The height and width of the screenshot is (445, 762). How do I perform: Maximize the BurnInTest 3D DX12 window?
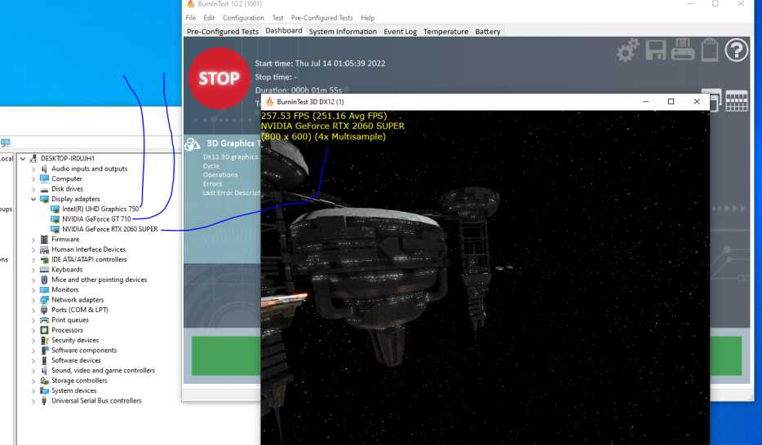[671, 101]
